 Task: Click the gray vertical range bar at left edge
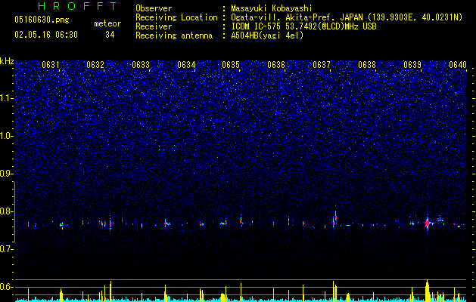pyautogui.click(x=14, y=211)
